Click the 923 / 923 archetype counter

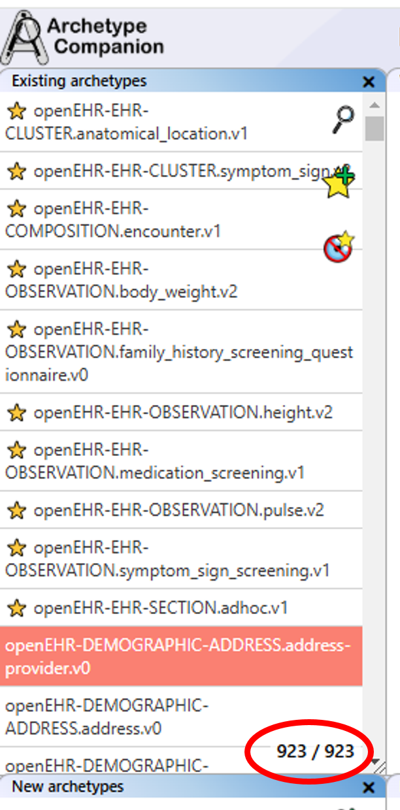point(315,751)
